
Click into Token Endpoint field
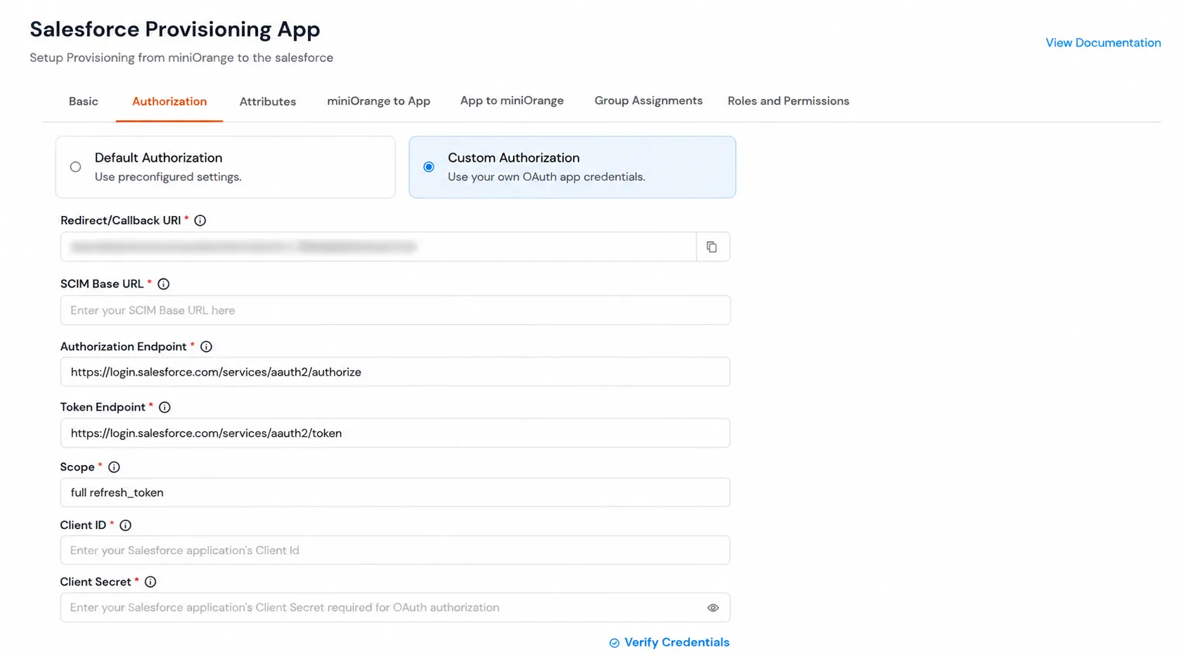pyautogui.click(x=395, y=433)
